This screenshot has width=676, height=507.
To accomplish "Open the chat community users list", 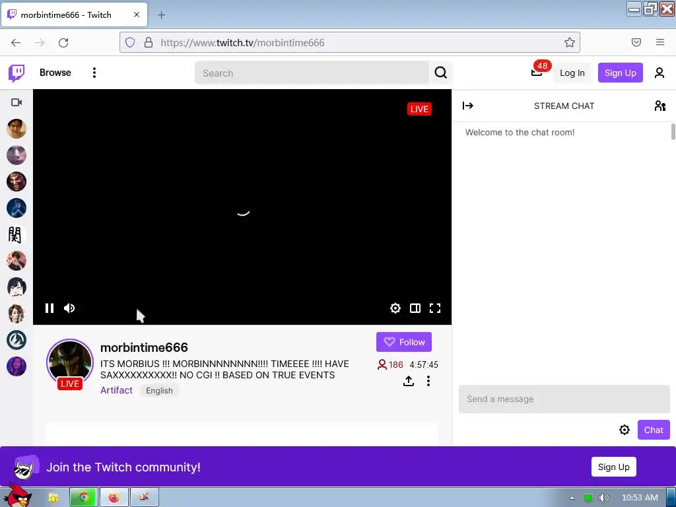I will (x=659, y=106).
